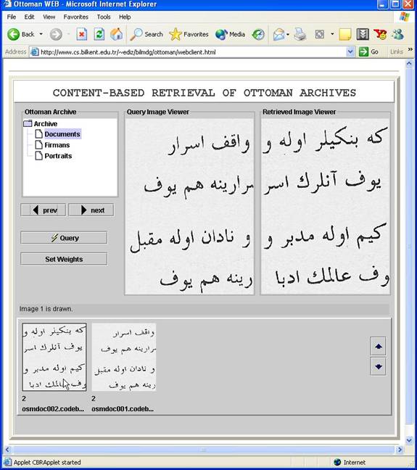Click the osmdoc001.codeb... file name
Image resolution: width=417 pixels, height=470 pixels.
(x=123, y=409)
